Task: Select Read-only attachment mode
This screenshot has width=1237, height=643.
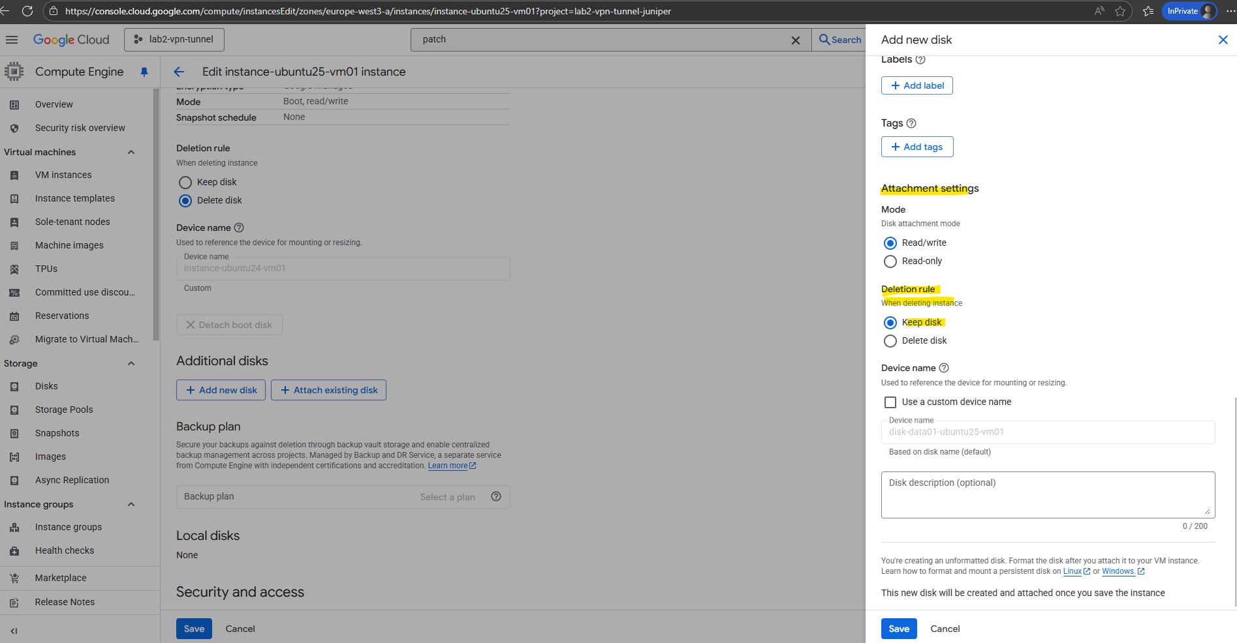Action: tap(890, 261)
